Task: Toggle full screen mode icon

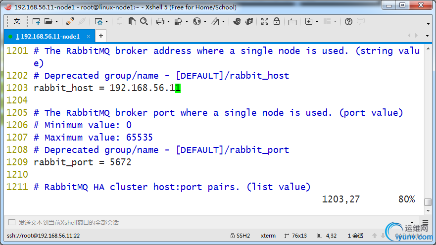Action: coord(265,21)
